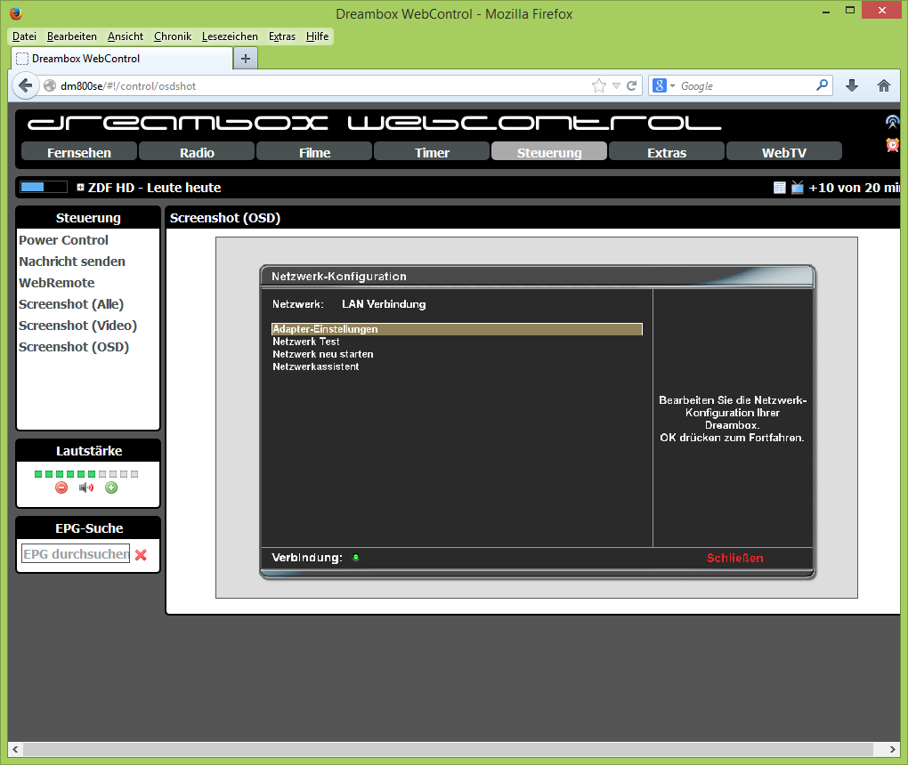
Task: Click the red Schließen label
Action: (x=734, y=558)
